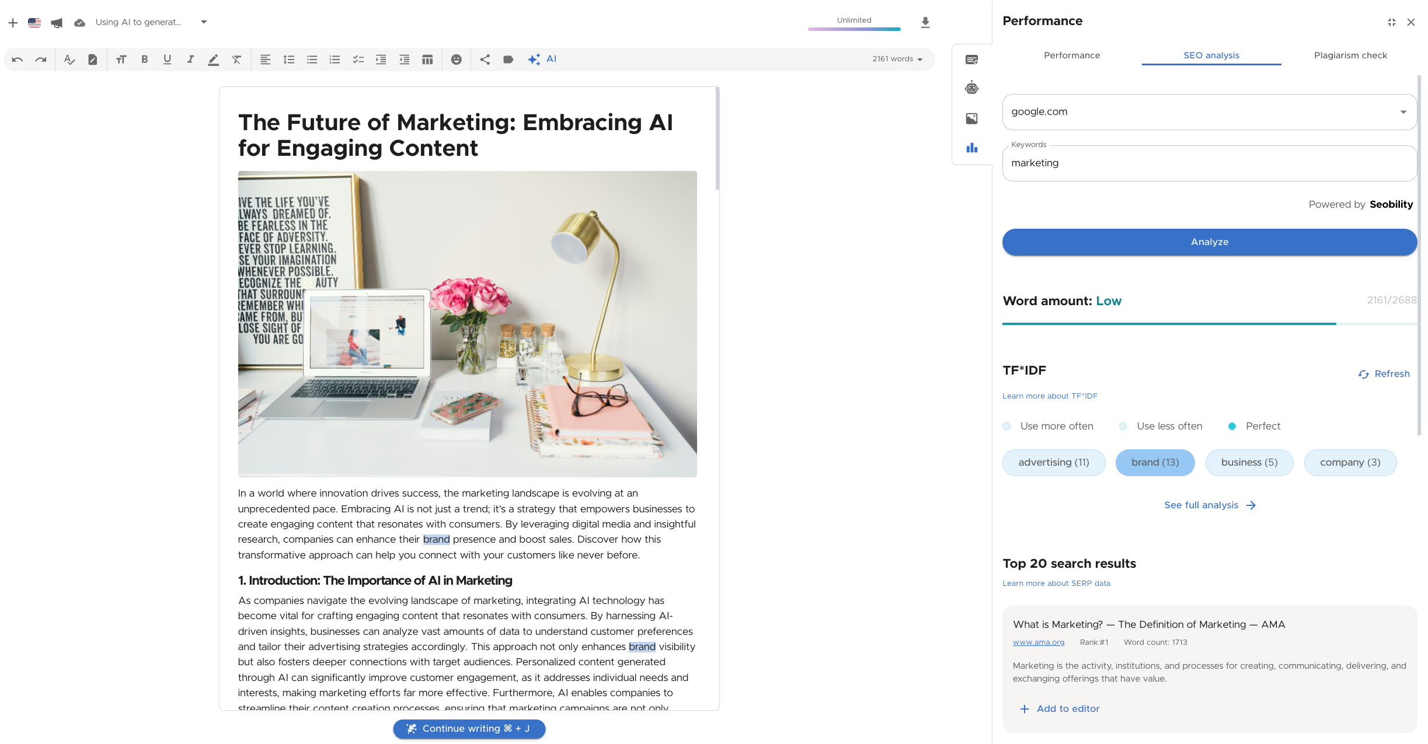Image resolution: width=1428 pixels, height=744 pixels.
Task: Switch to the Performance tab
Action: click(x=1072, y=55)
